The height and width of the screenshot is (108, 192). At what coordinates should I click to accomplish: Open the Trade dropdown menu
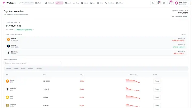click(x=39, y=3)
